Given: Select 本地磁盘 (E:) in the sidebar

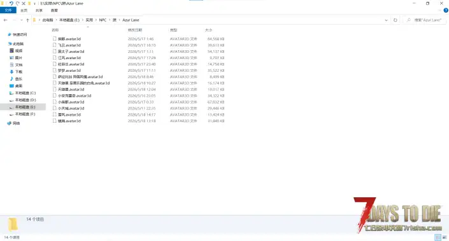Looking at the screenshot, I should (x=23, y=107).
